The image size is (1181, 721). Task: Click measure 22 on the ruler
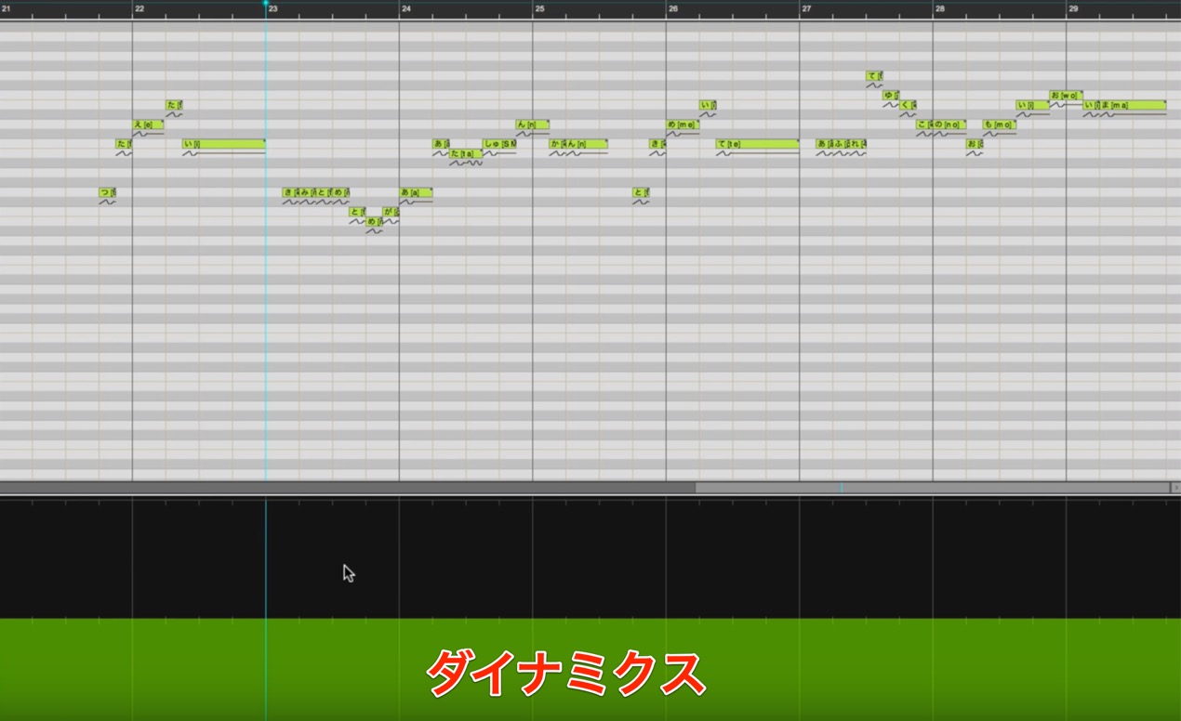point(139,8)
